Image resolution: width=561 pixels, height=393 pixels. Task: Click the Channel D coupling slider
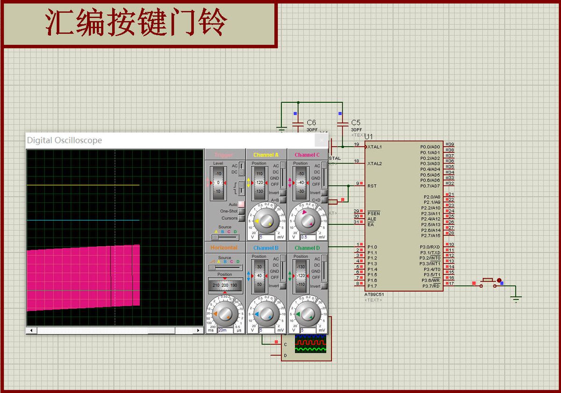pyautogui.click(x=324, y=268)
